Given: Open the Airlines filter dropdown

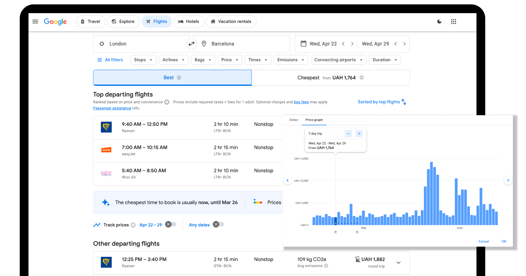Looking at the screenshot, I should 173,60.
